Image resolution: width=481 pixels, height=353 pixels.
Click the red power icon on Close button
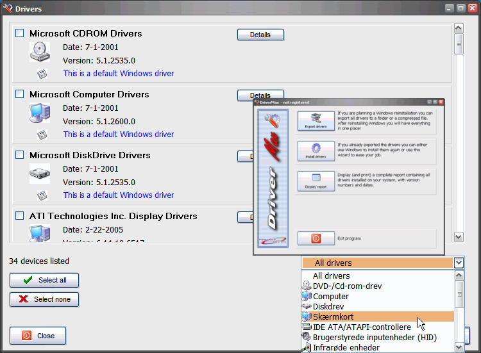click(27, 336)
